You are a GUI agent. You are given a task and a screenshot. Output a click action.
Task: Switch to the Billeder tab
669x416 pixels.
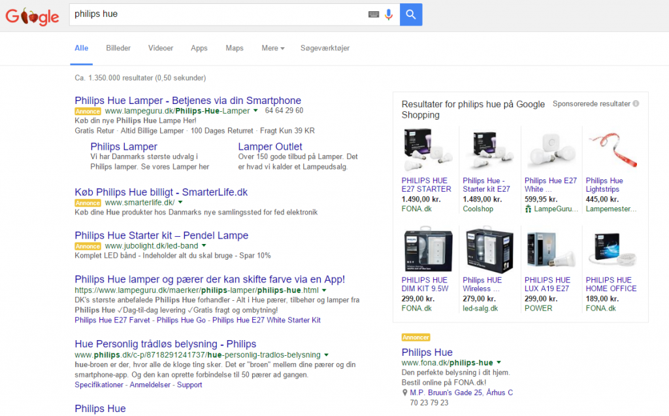pos(118,48)
